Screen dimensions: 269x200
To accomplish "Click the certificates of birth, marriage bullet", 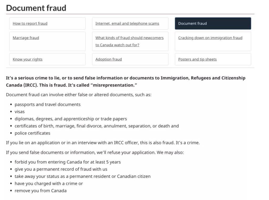I will coord(97,126).
